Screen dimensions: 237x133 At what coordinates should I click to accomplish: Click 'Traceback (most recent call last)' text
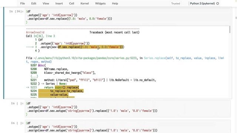114,32
